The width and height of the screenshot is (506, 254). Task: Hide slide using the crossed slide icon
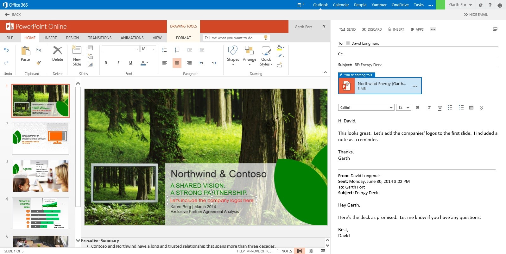coord(90,65)
